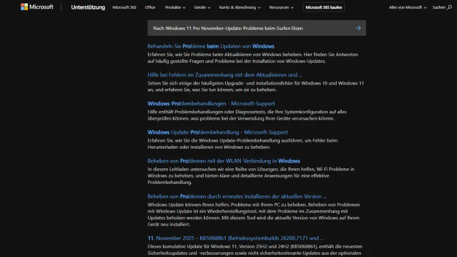Expand the Ressourcen dropdown
The height and width of the screenshot is (257, 457).
pyautogui.click(x=282, y=7)
